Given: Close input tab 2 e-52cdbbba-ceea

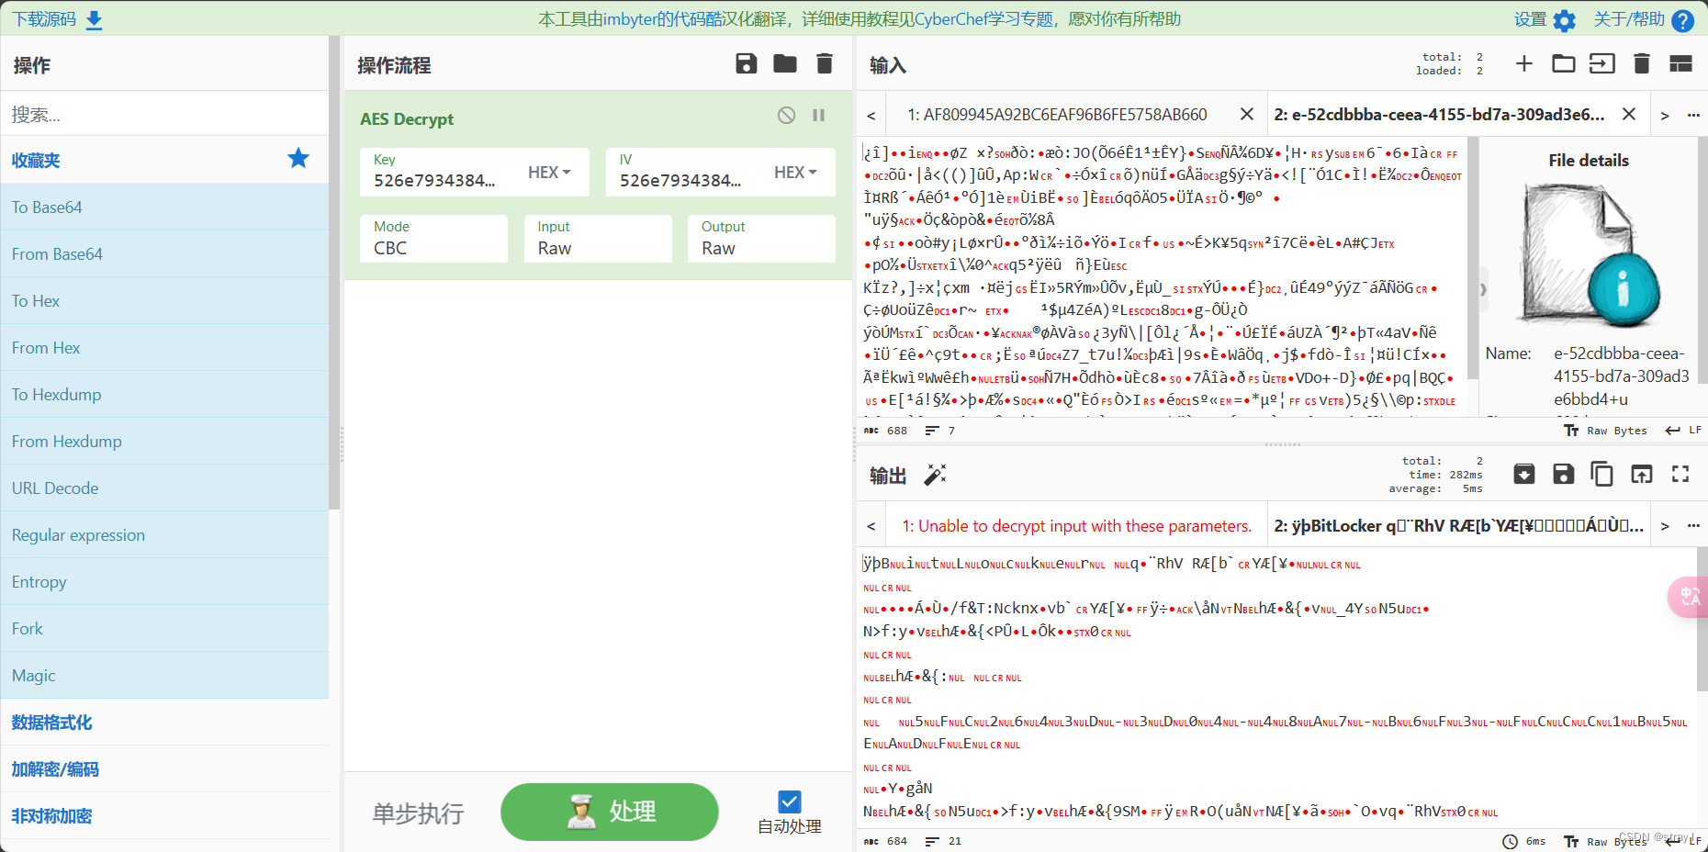Looking at the screenshot, I should [x=1629, y=114].
